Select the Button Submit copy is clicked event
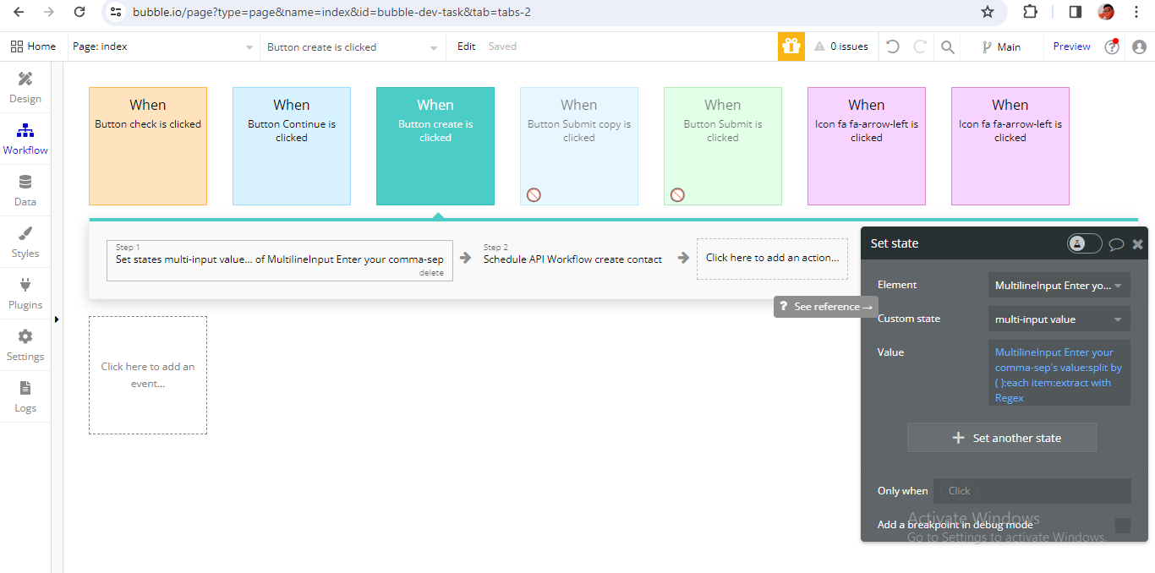This screenshot has height=573, width=1155. (579, 146)
